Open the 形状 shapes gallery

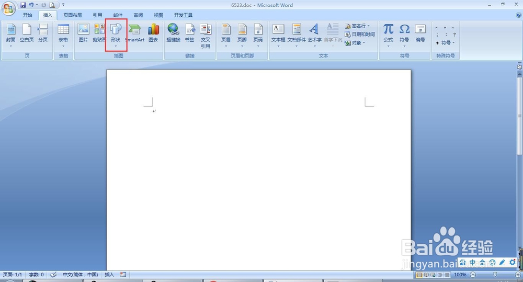116,35
